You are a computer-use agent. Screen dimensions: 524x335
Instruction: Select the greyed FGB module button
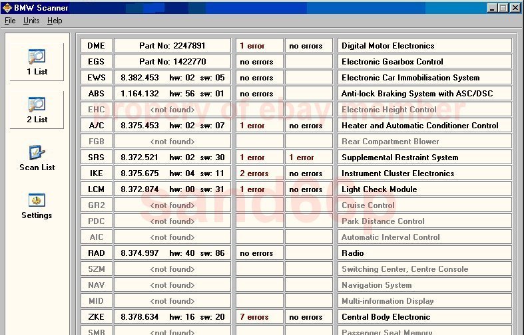pyautogui.click(x=97, y=142)
